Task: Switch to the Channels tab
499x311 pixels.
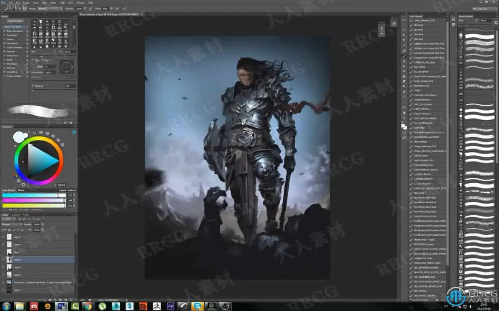Action: point(15,214)
